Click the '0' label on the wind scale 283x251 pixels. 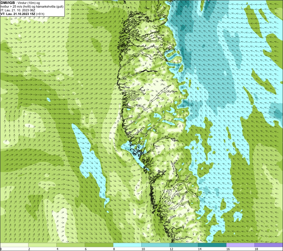pyautogui.click(x=1, y=249)
